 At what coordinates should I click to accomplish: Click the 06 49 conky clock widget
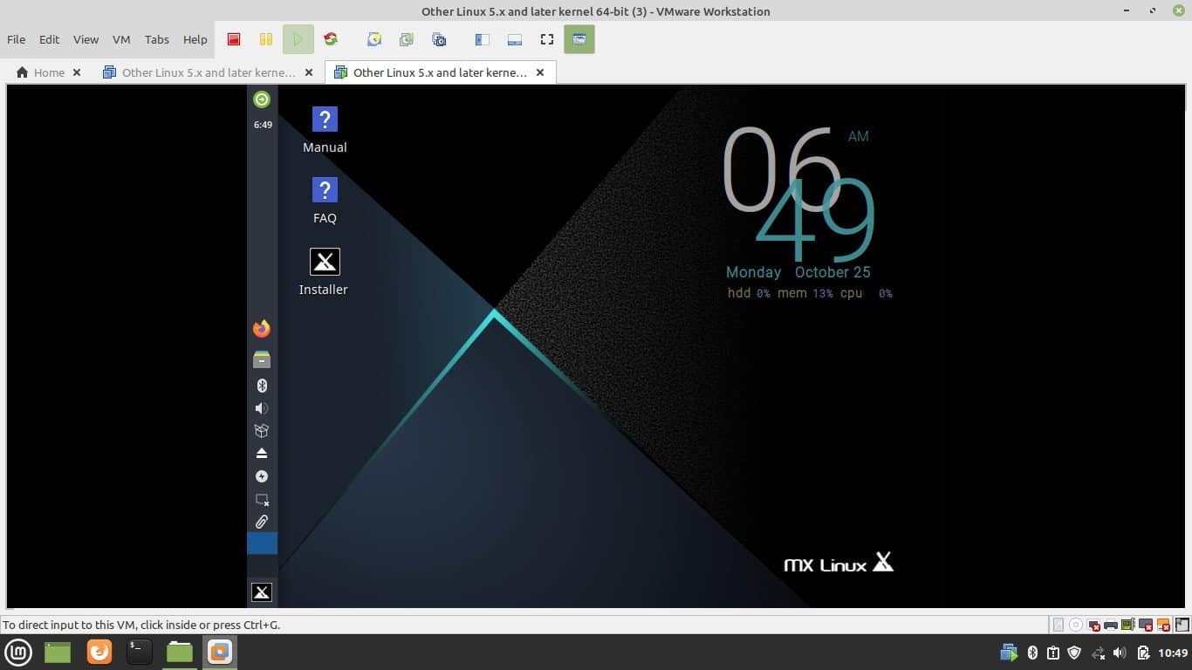click(799, 194)
